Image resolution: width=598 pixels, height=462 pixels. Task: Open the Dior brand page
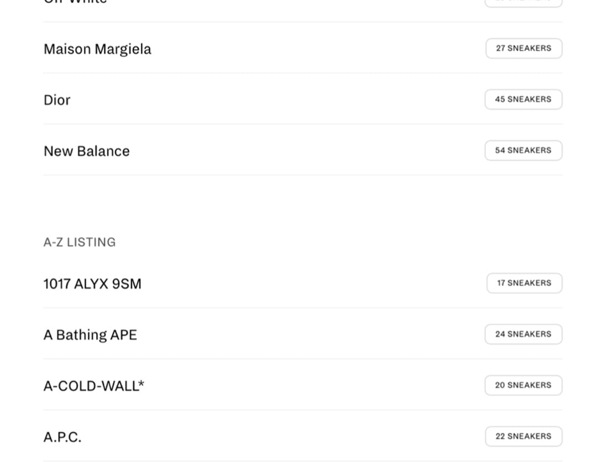coord(57,100)
